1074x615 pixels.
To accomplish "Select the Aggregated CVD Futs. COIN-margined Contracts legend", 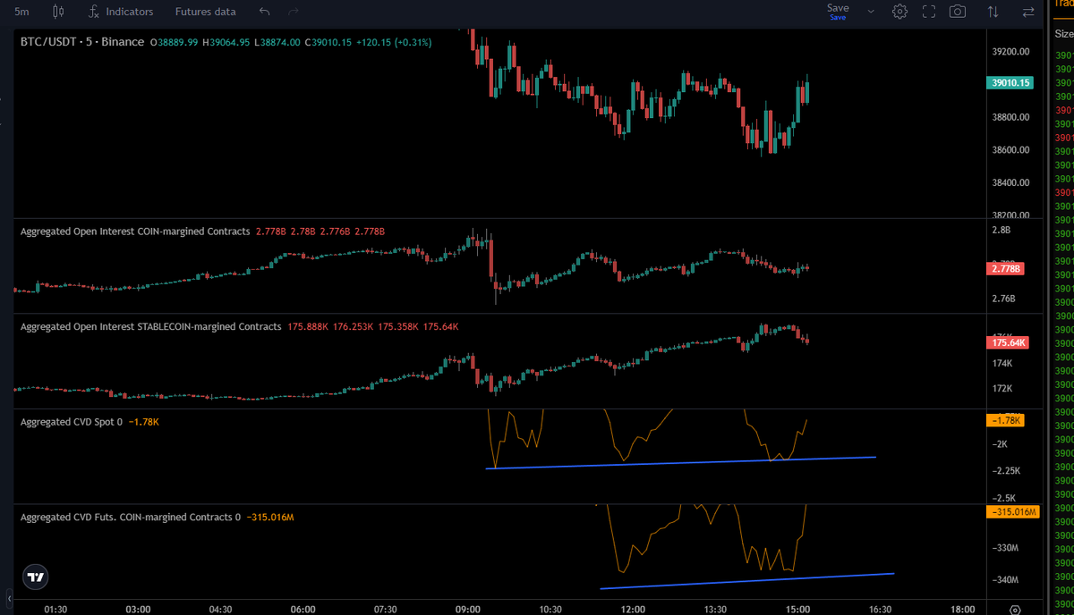I will [131, 517].
